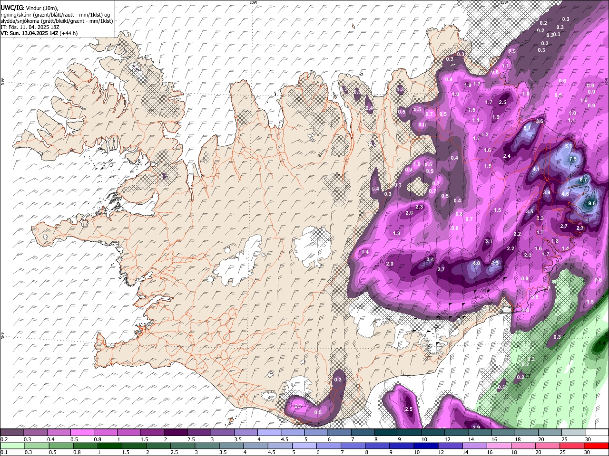Click the 4.6 value near the east coast

[x=565, y=194]
